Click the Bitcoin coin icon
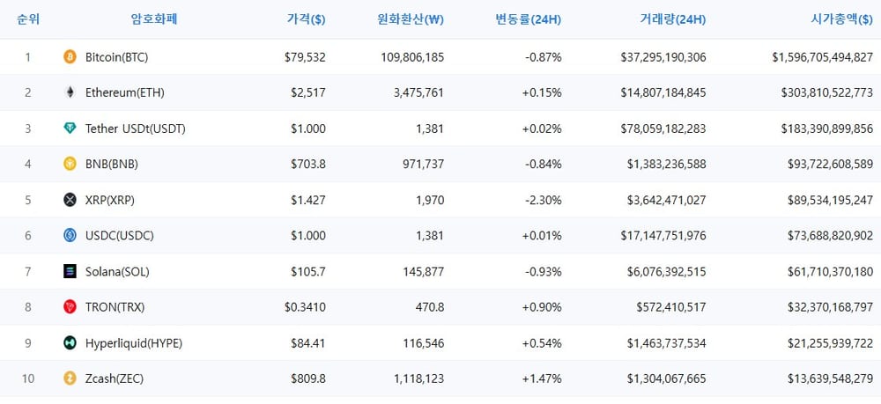This screenshot has height=404, width=881. click(70, 56)
